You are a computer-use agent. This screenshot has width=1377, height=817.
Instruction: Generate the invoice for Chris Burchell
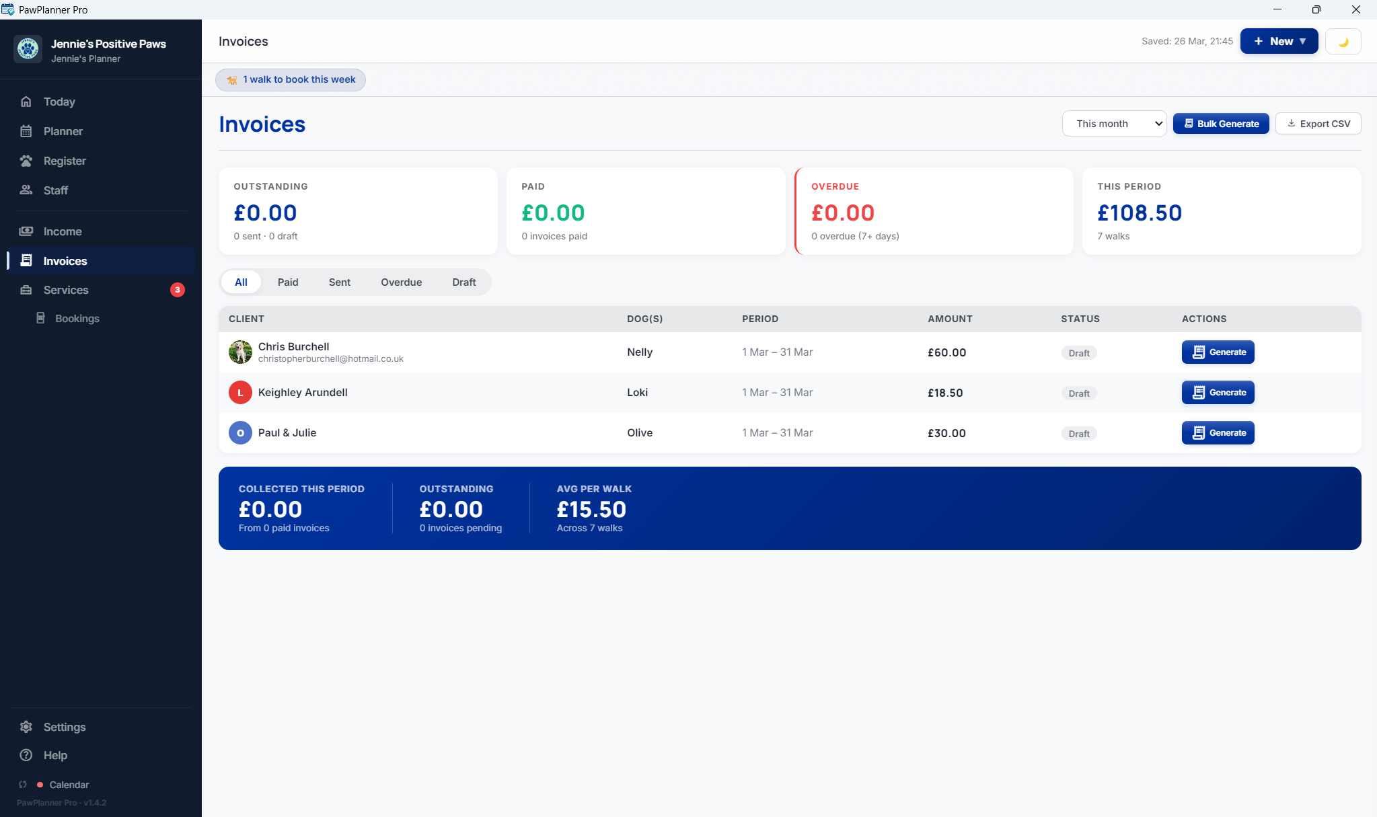[1217, 352]
